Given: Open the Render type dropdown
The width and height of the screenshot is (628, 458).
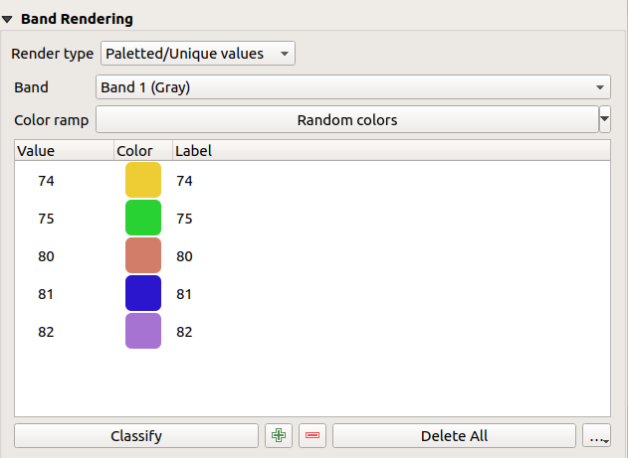Looking at the screenshot, I should (197, 54).
